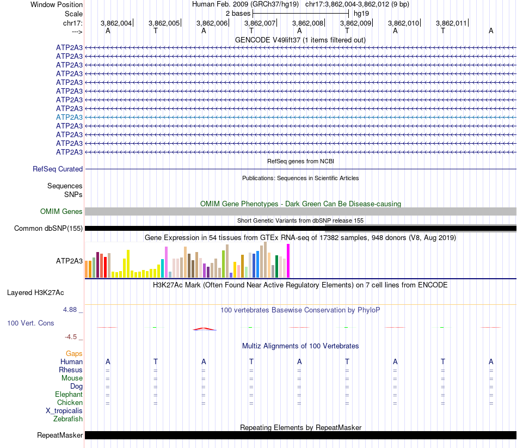
Task: Click the 4.88 PhyloP upper scale value
Action: click(70, 309)
